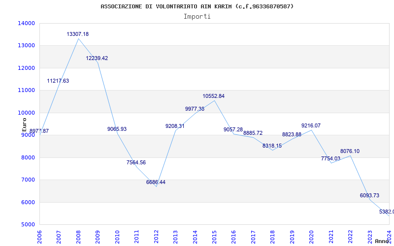Viewport: 394px width, 246px height.
Task: Click the 2021 year label on x-axis
Action: (331, 237)
